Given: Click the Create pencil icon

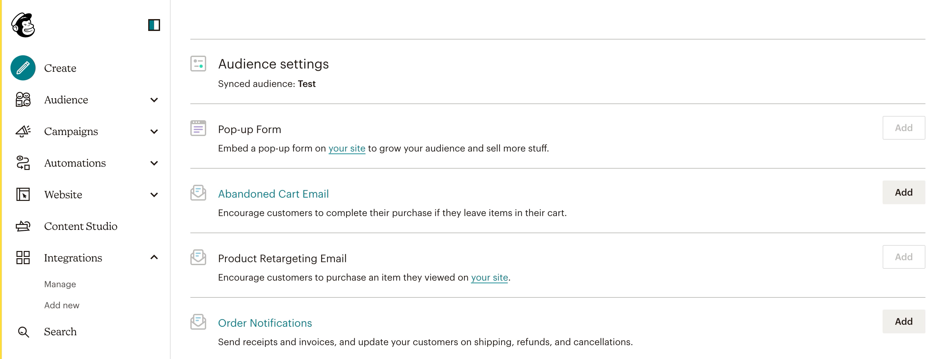Looking at the screenshot, I should (x=23, y=68).
